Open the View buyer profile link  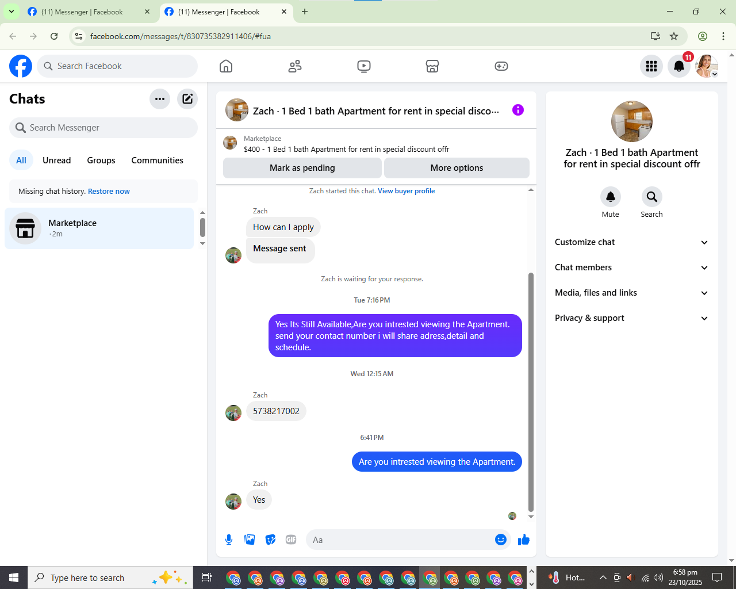pos(406,191)
